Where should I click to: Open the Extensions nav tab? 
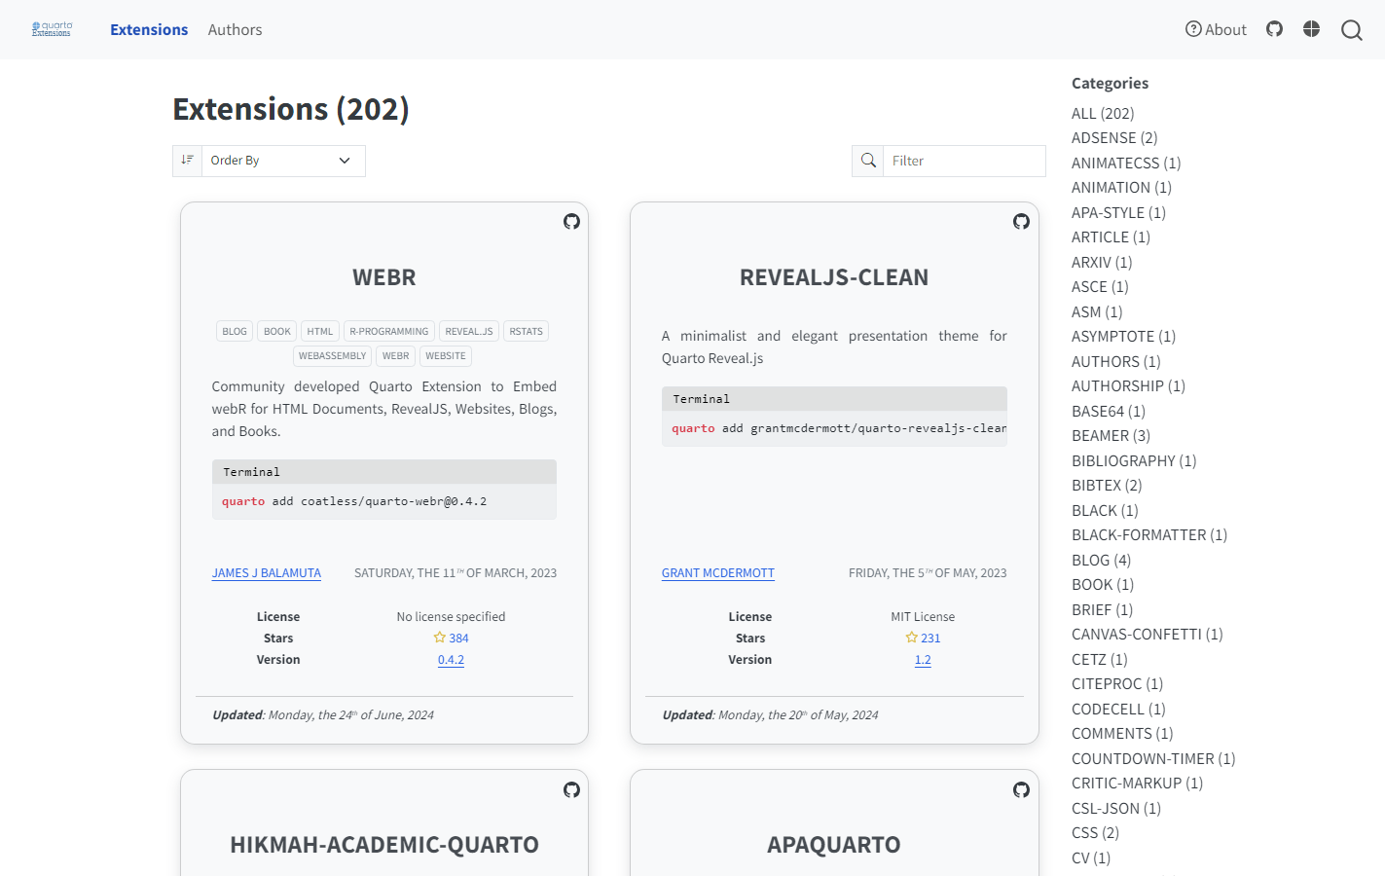(x=149, y=30)
